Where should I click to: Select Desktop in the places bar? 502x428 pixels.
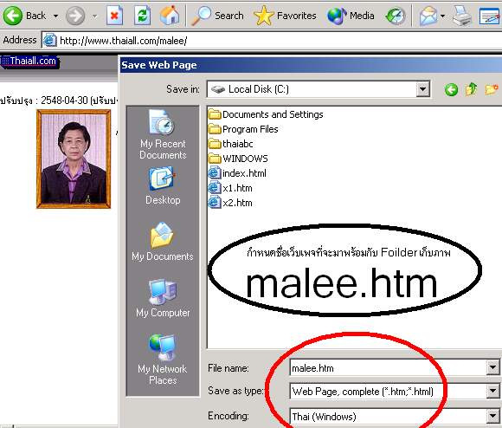pyautogui.click(x=163, y=185)
